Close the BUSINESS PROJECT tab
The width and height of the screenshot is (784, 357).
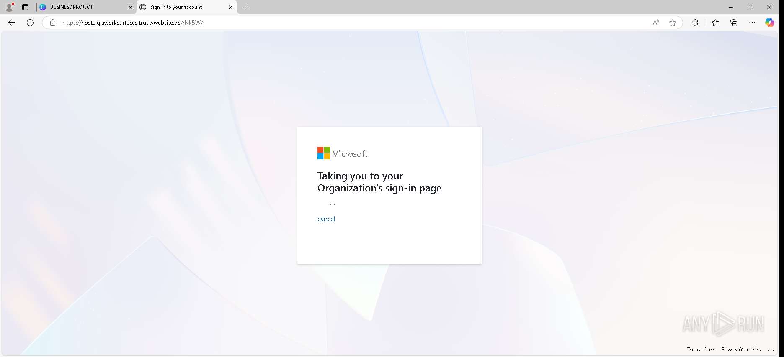click(x=130, y=7)
